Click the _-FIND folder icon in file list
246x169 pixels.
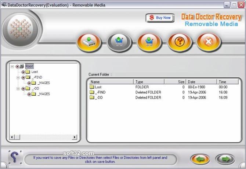point(92,92)
